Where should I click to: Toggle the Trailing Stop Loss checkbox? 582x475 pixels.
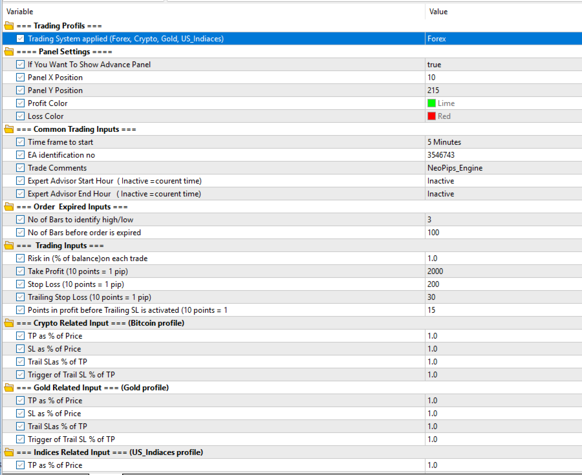tap(21, 297)
